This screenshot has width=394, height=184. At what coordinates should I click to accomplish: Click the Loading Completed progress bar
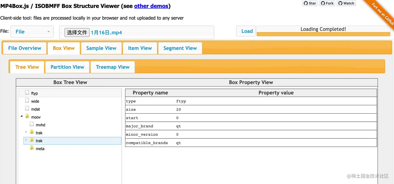point(323,31)
